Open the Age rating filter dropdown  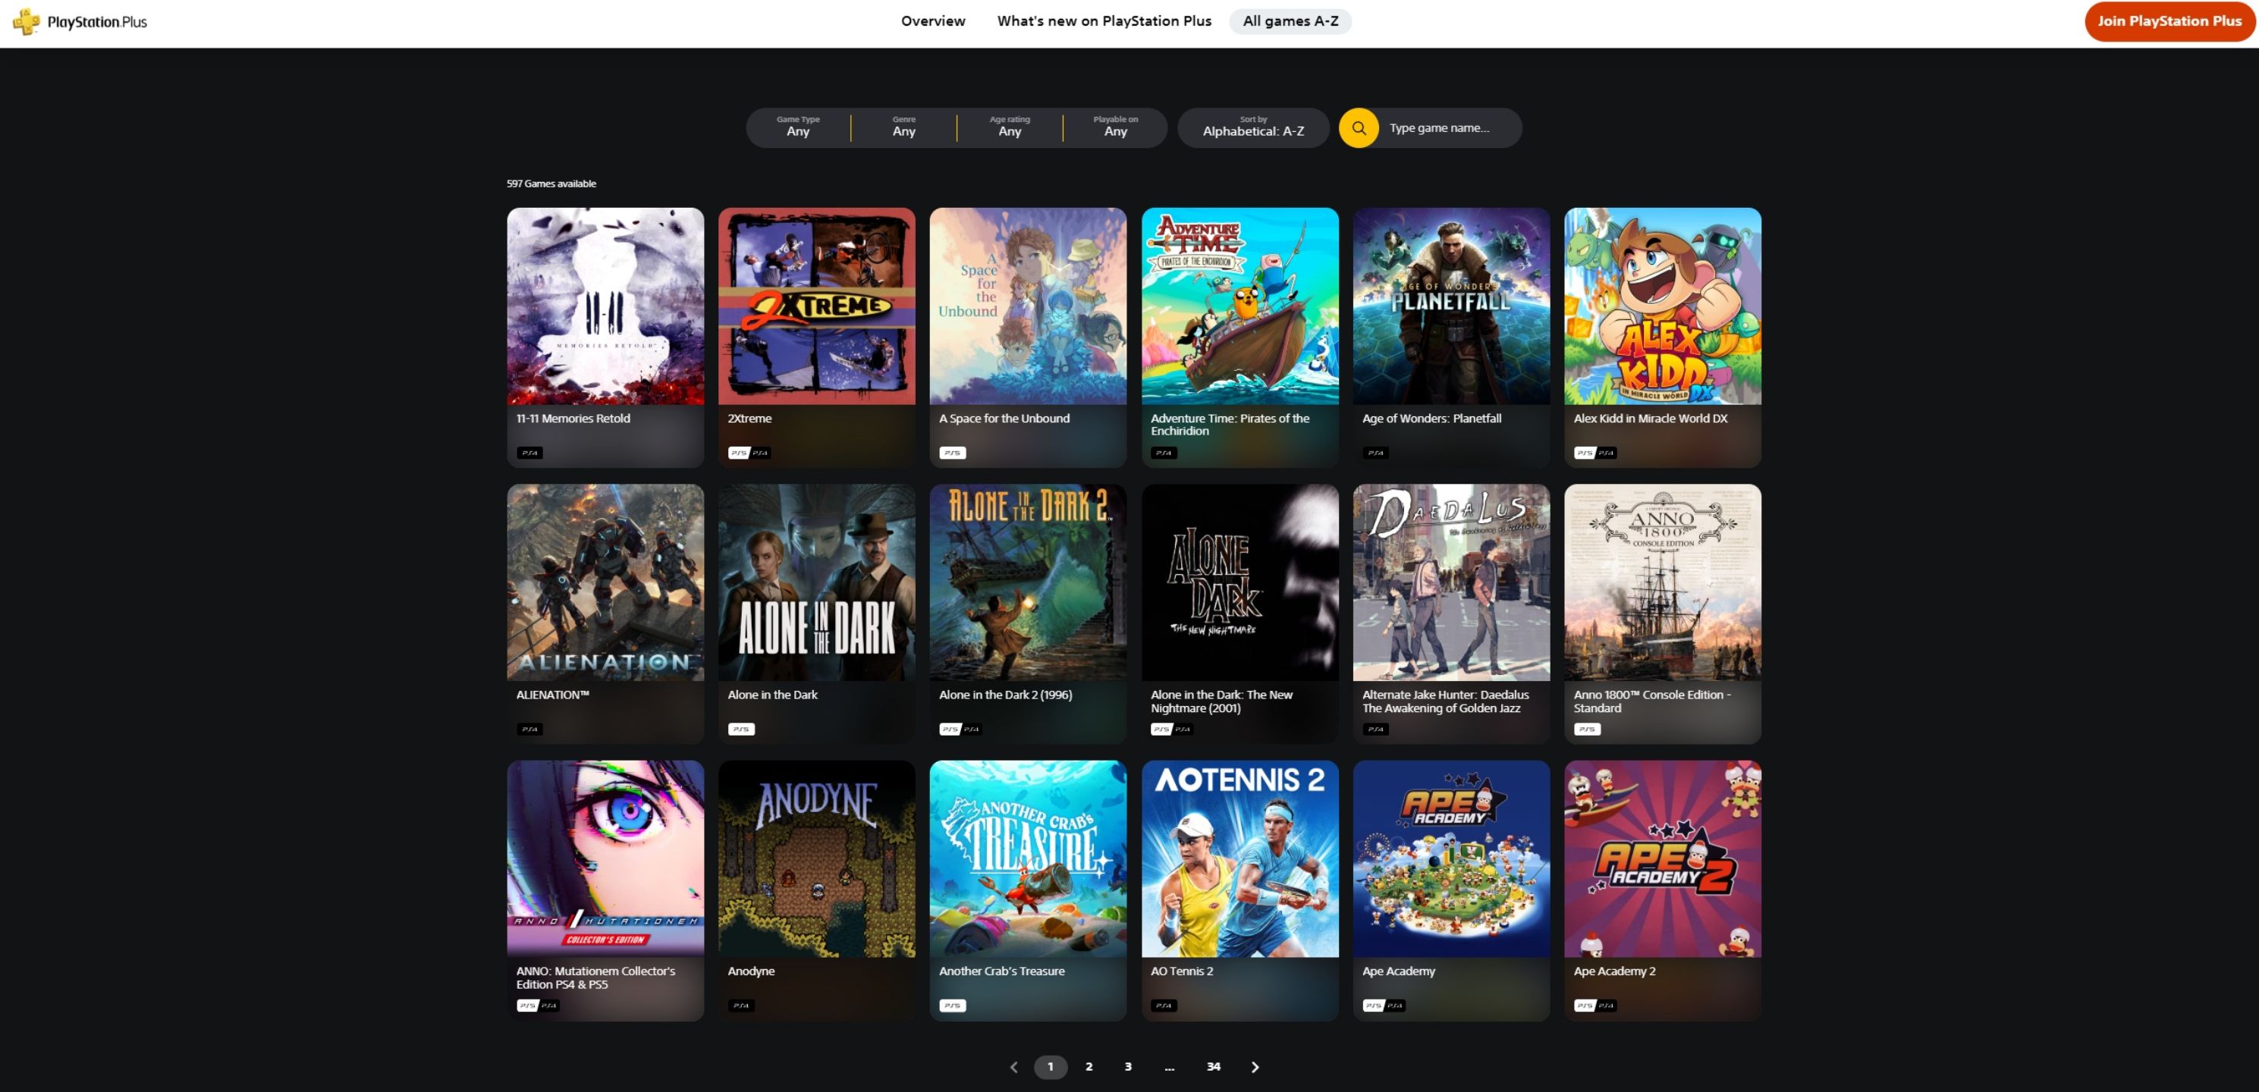tap(1010, 128)
